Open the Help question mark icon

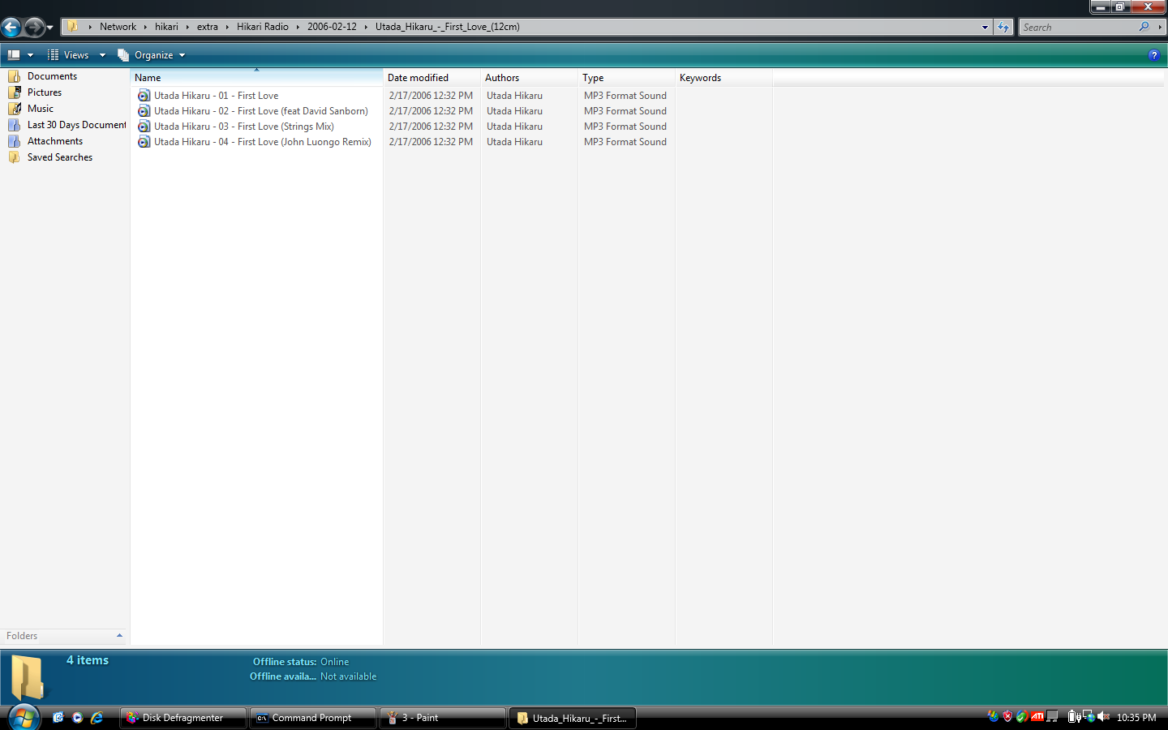pos(1154,55)
